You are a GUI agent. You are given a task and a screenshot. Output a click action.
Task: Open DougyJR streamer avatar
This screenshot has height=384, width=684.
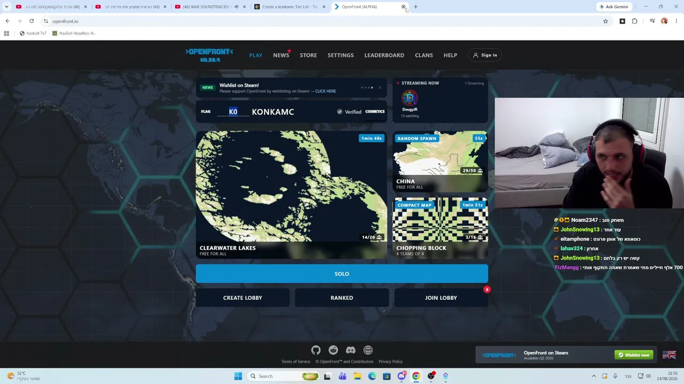click(409, 98)
